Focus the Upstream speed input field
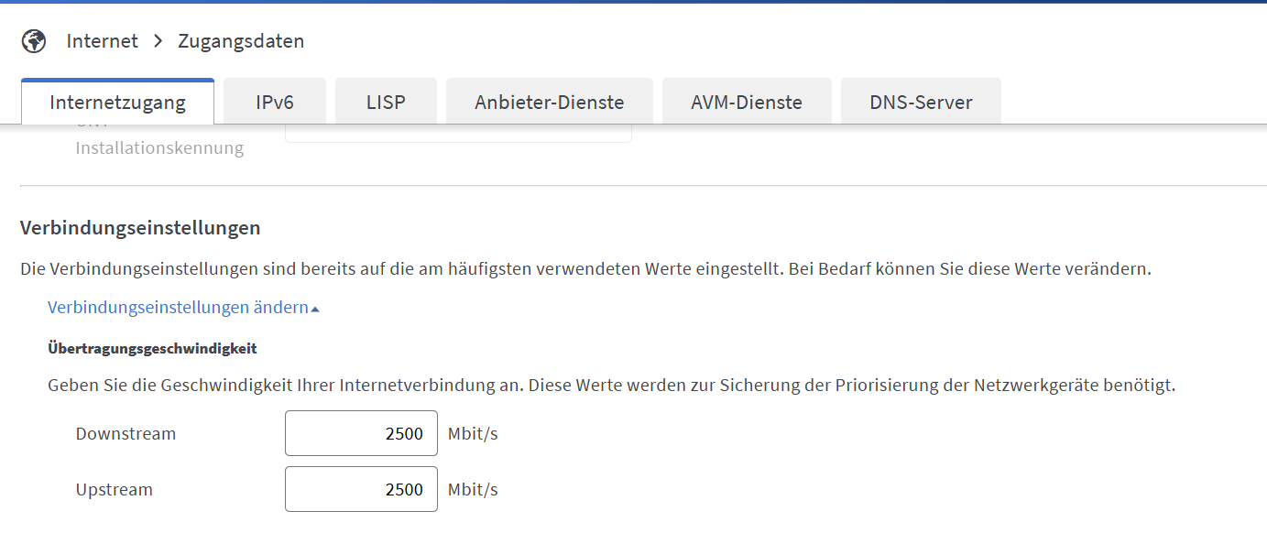The width and height of the screenshot is (1267, 533). (x=361, y=489)
